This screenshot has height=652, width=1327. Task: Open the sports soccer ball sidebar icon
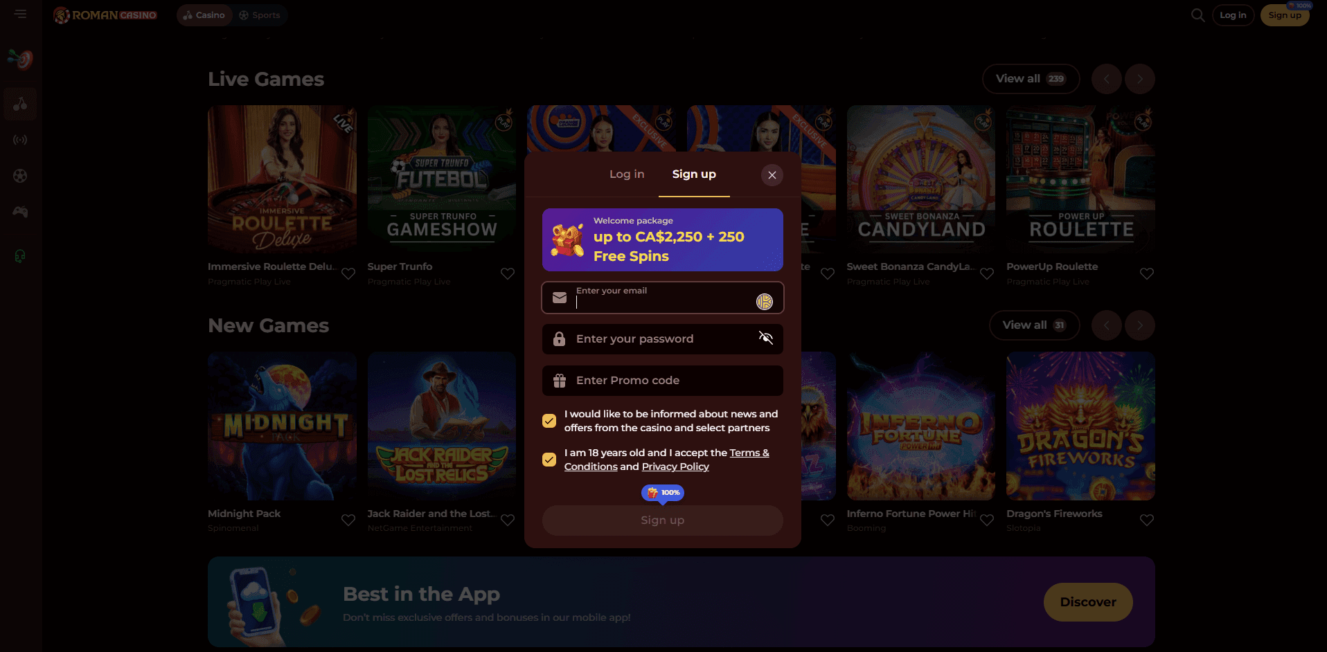[x=20, y=176]
